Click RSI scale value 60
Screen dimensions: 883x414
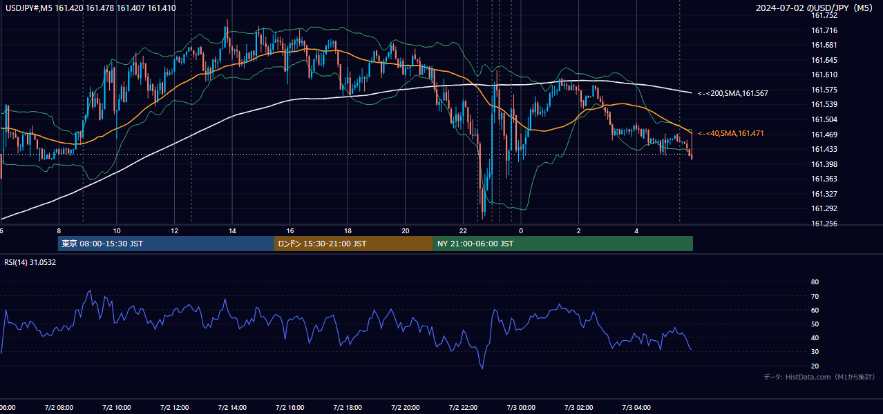point(815,310)
